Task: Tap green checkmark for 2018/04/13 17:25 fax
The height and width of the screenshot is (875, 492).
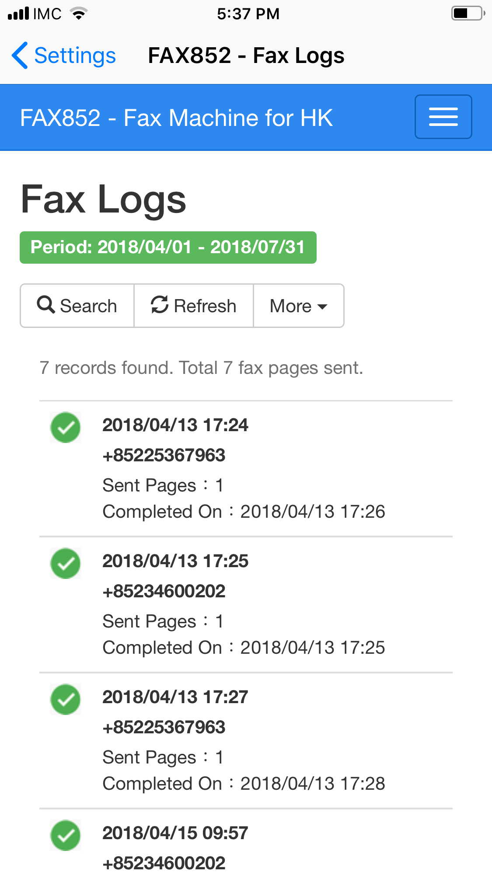Action: [x=66, y=563]
